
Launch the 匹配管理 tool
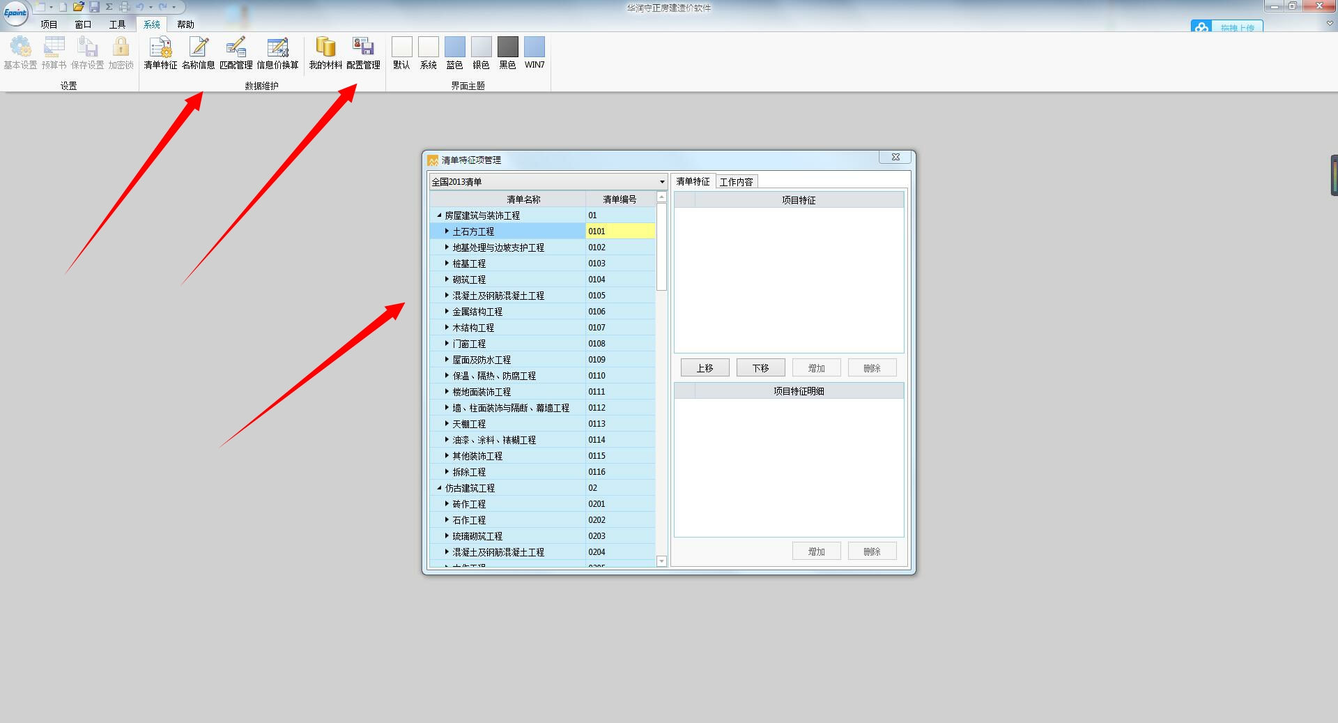click(x=236, y=53)
